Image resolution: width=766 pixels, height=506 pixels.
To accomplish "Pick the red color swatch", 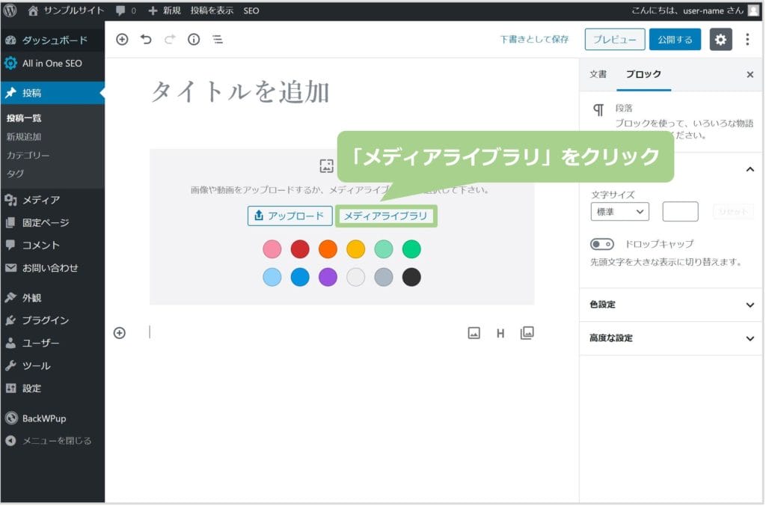I will coord(300,249).
